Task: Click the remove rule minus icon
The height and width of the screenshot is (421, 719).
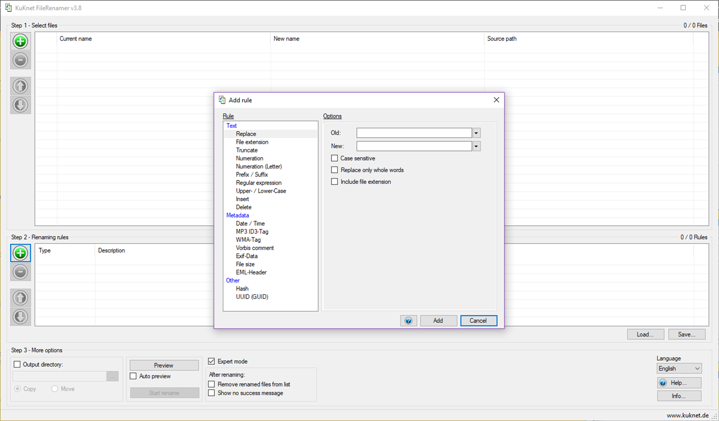Action: [20, 272]
